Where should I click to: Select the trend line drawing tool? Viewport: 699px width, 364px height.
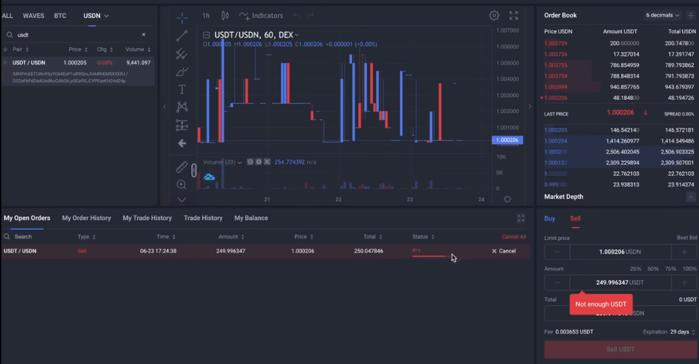click(182, 35)
